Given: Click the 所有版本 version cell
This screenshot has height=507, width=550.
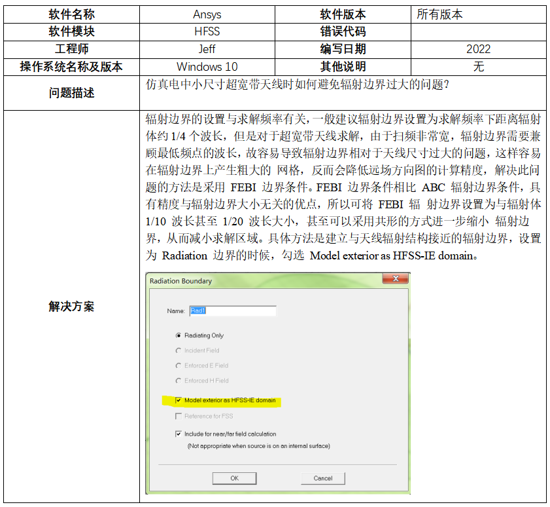Looking at the screenshot, I should click(x=478, y=14).
